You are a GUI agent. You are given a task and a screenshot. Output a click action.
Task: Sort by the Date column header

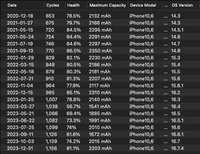[12, 5]
